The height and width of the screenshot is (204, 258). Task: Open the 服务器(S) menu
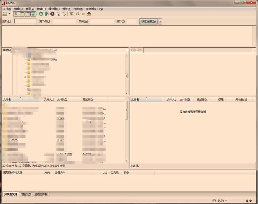tap(54, 9)
